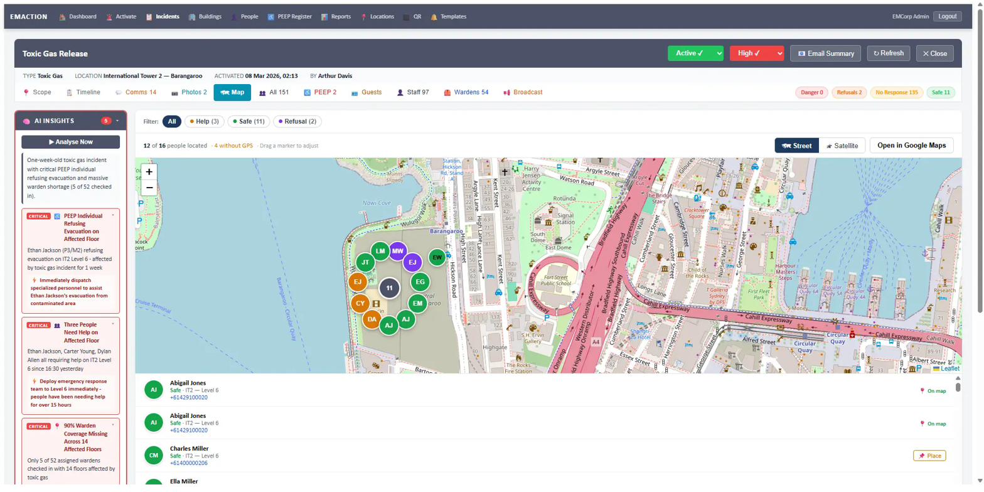Collapse Three People Need Help card

[113, 324]
